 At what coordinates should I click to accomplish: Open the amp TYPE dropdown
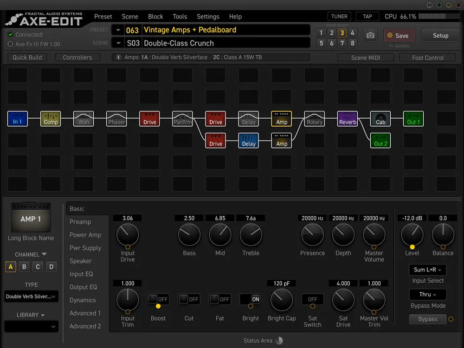click(x=32, y=296)
